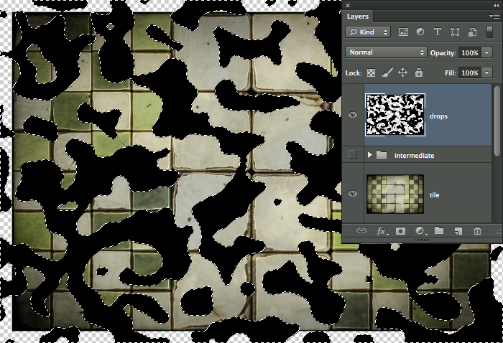Click the drops layer name
Screen dimensions: 503x343
[x=438, y=116]
